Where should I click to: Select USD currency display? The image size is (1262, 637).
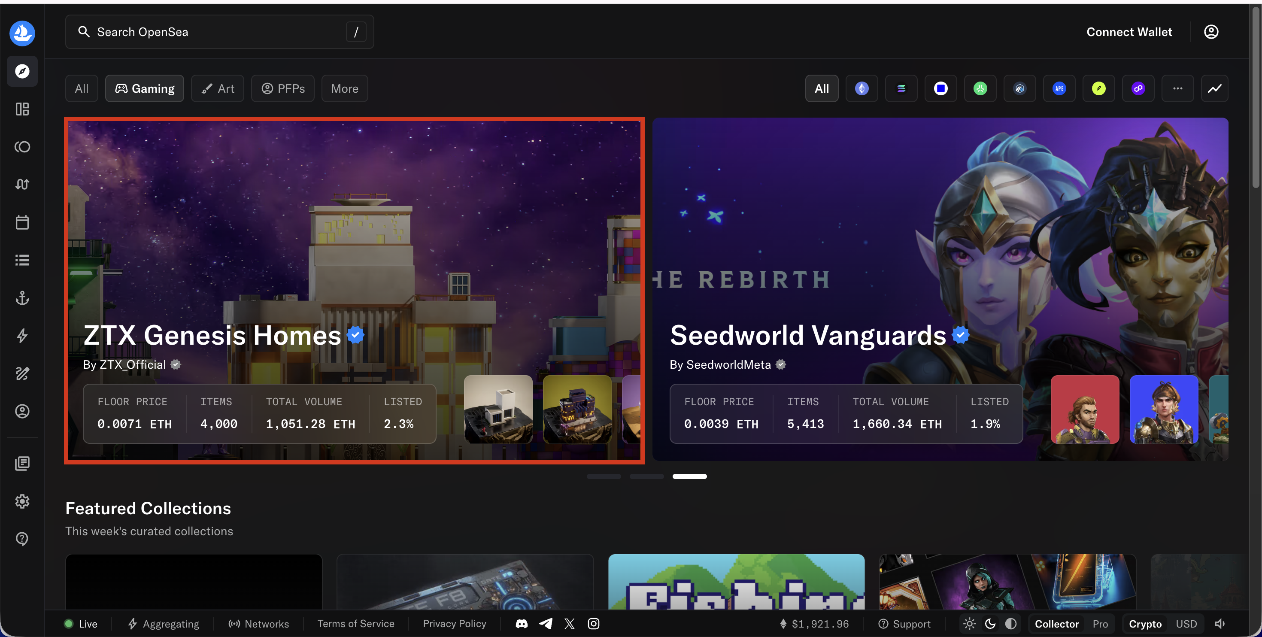tap(1186, 623)
